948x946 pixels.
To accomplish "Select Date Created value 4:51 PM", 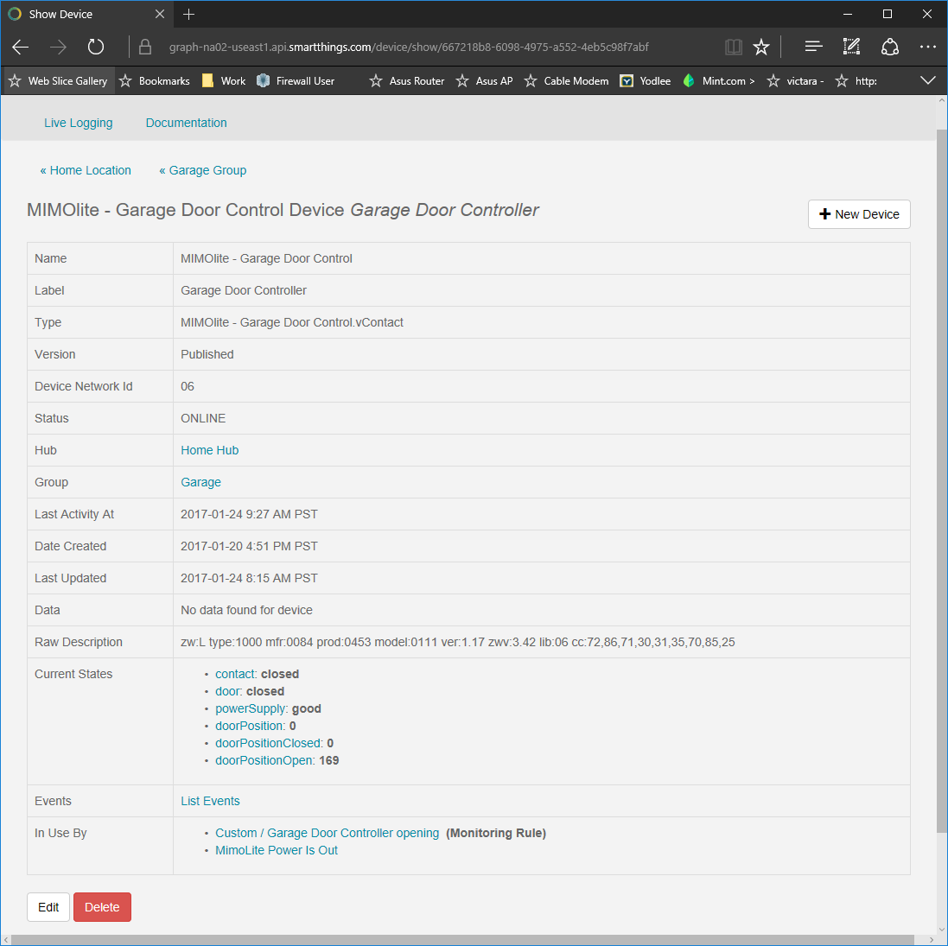I will click(249, 547).
